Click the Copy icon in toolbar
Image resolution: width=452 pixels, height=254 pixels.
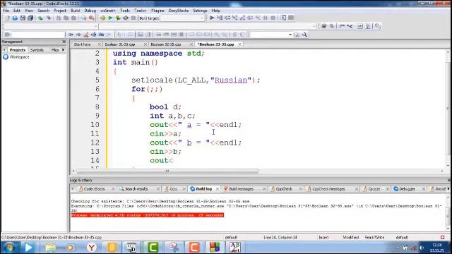coord(66,18)
